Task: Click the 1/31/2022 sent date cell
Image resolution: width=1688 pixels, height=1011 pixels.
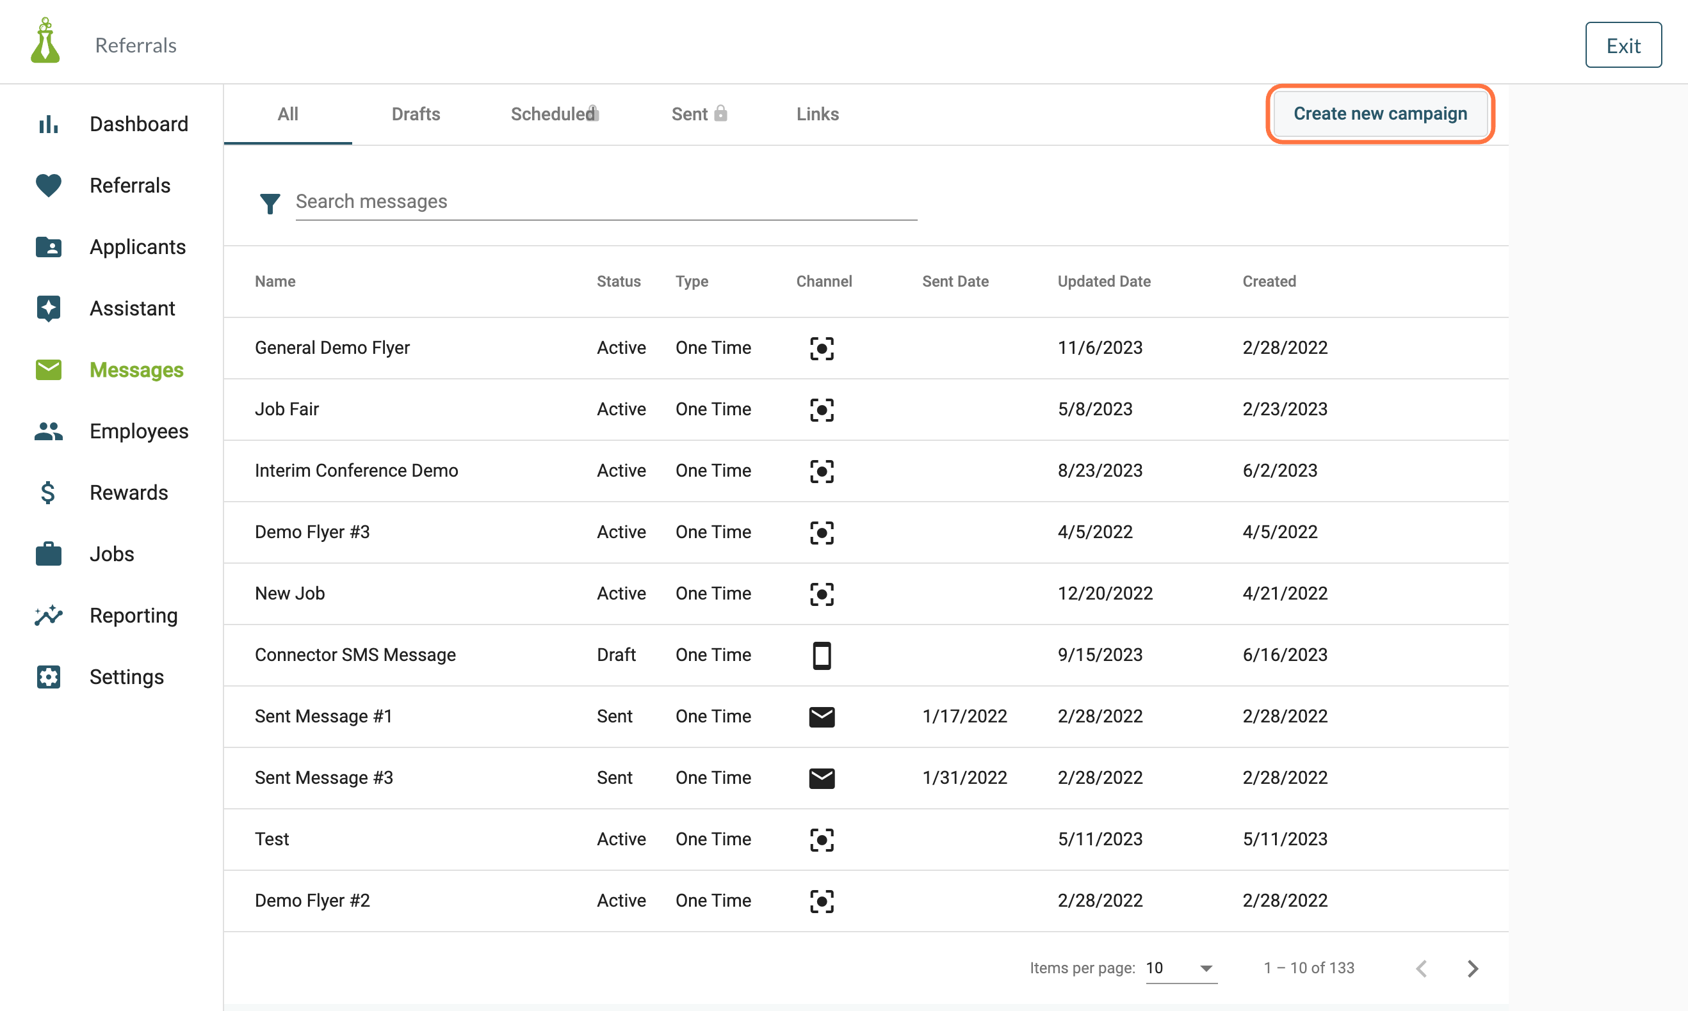Action: [x=964, y=777]
